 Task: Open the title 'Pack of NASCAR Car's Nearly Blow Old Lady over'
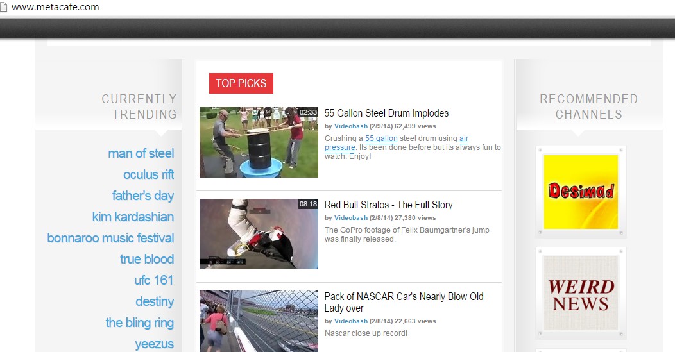404,303
